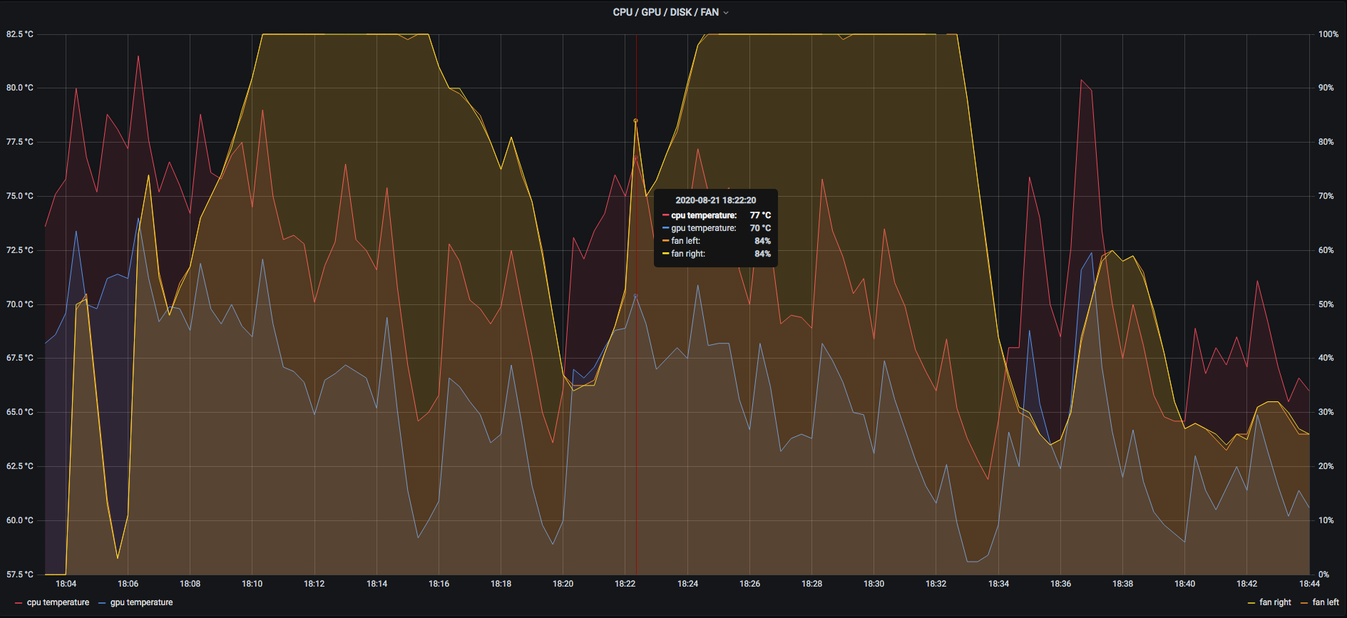1347x618 pixels.
Task: Click the 20% right axis label
Action: pyautogui.click(x=1326, y=466)
